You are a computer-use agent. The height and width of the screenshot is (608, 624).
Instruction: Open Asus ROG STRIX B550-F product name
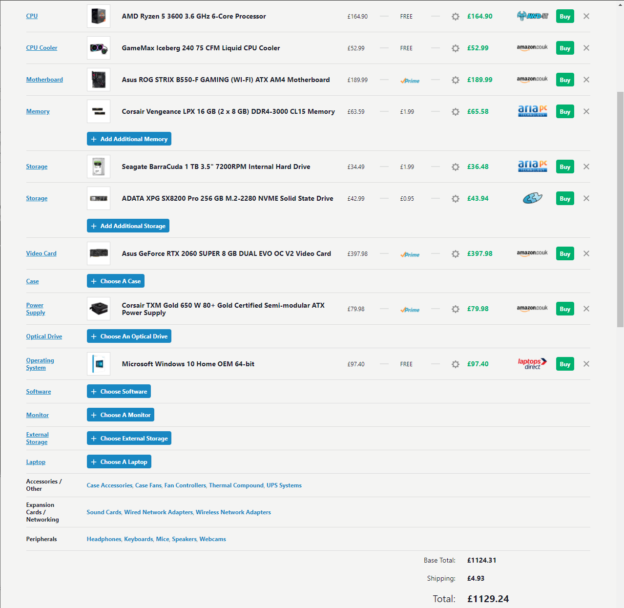tap(226, 80)
